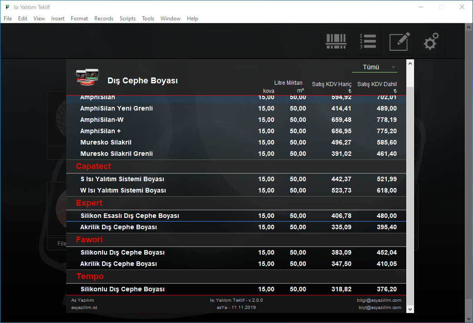Open the Tools menu
The width and height of the screenshot is (473, 323).
[148, 19]
